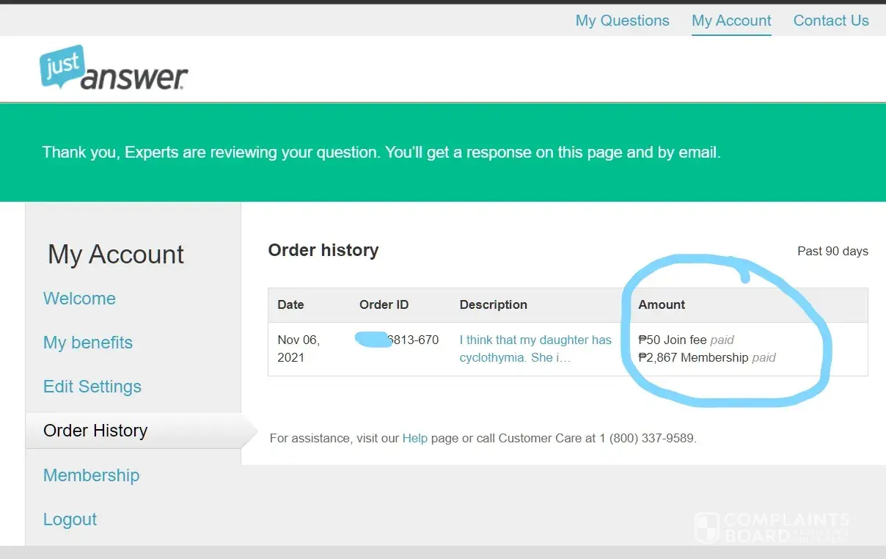Screen dimensions: 886x559
Task: Open My Account in top navigation
Action: (731, 21)
